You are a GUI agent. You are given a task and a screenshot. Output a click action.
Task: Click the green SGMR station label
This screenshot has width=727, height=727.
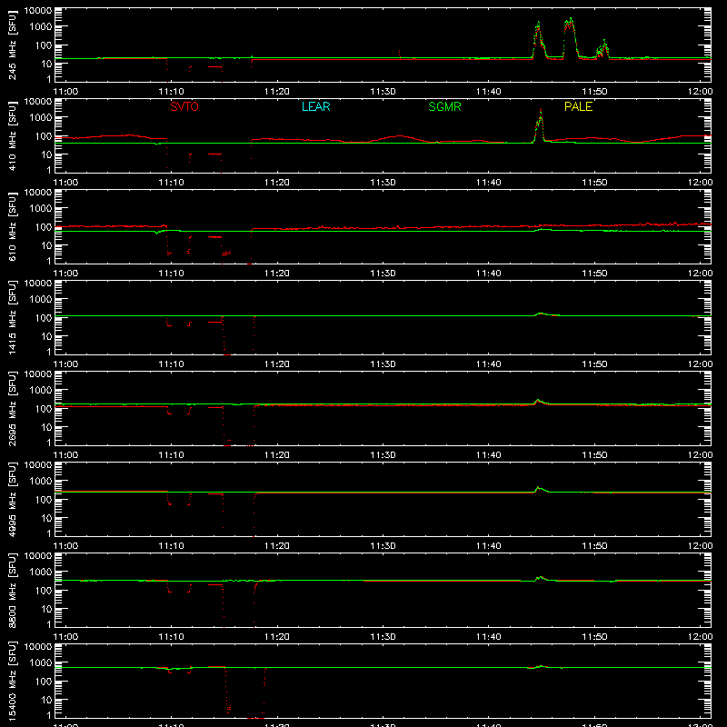coord(444,106)
